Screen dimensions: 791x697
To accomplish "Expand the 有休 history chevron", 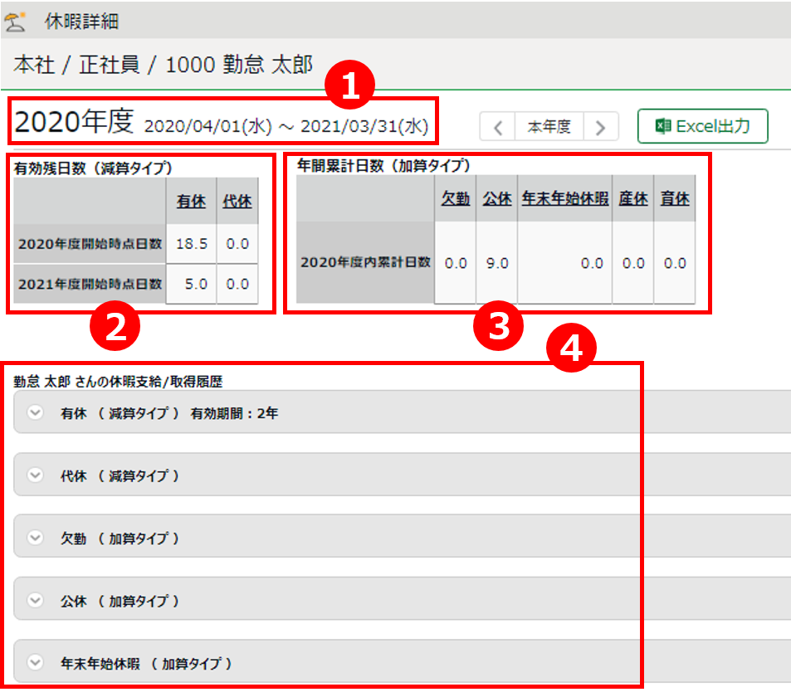I will tap(35, 412).
